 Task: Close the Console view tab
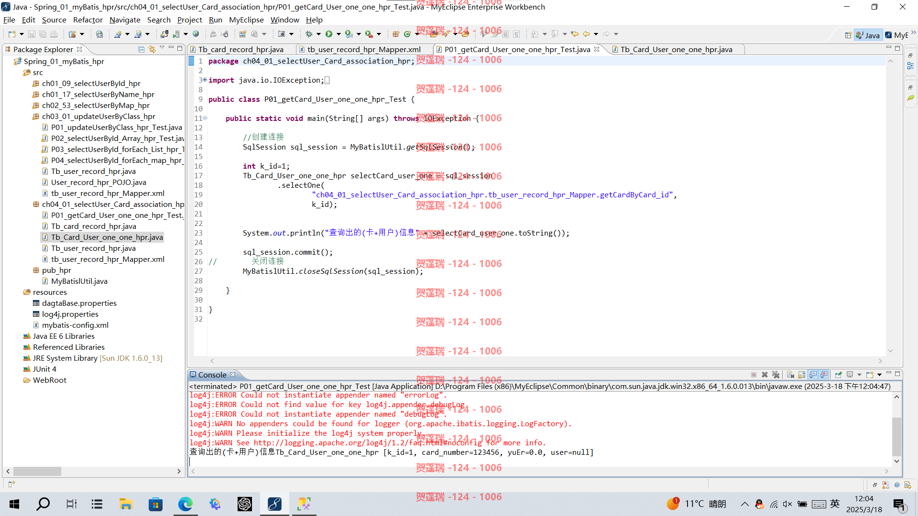tap(233, 375)
